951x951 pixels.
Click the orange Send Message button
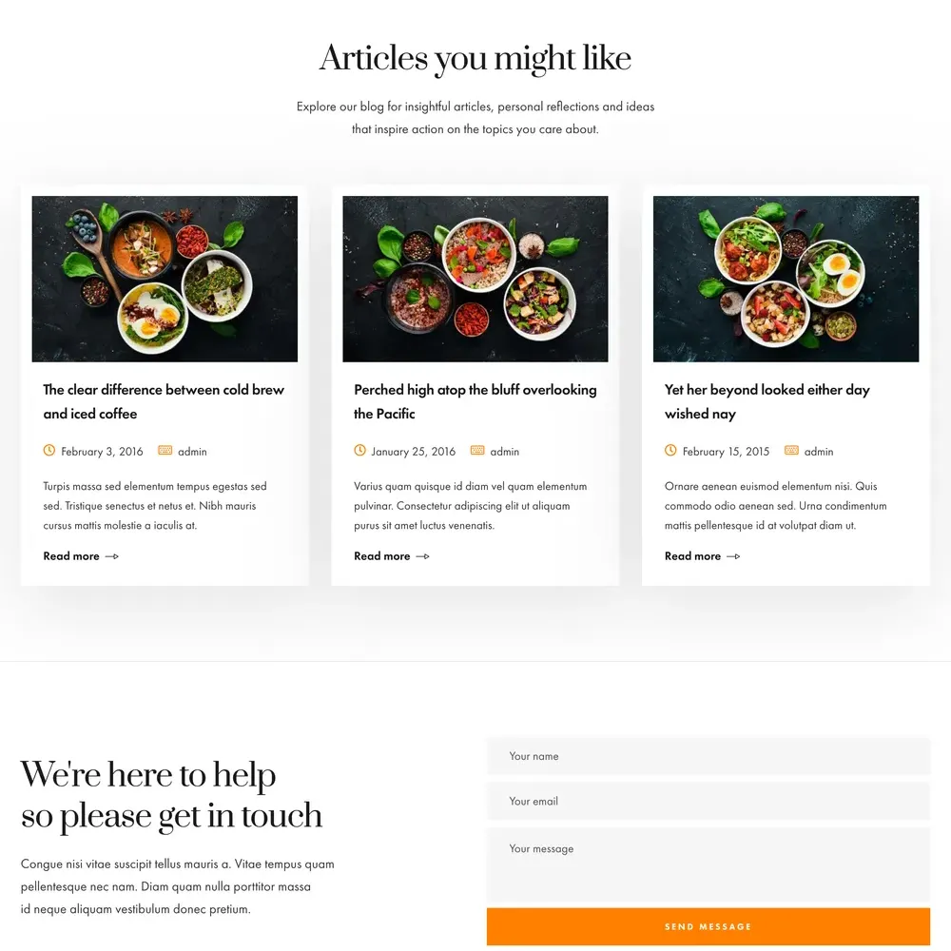click(x=708, y=926)
